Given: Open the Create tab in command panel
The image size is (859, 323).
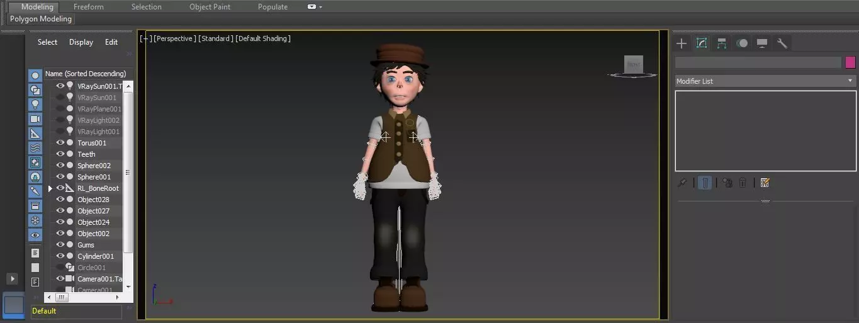Looking at the screenshot, I should (x=682, y=43).
